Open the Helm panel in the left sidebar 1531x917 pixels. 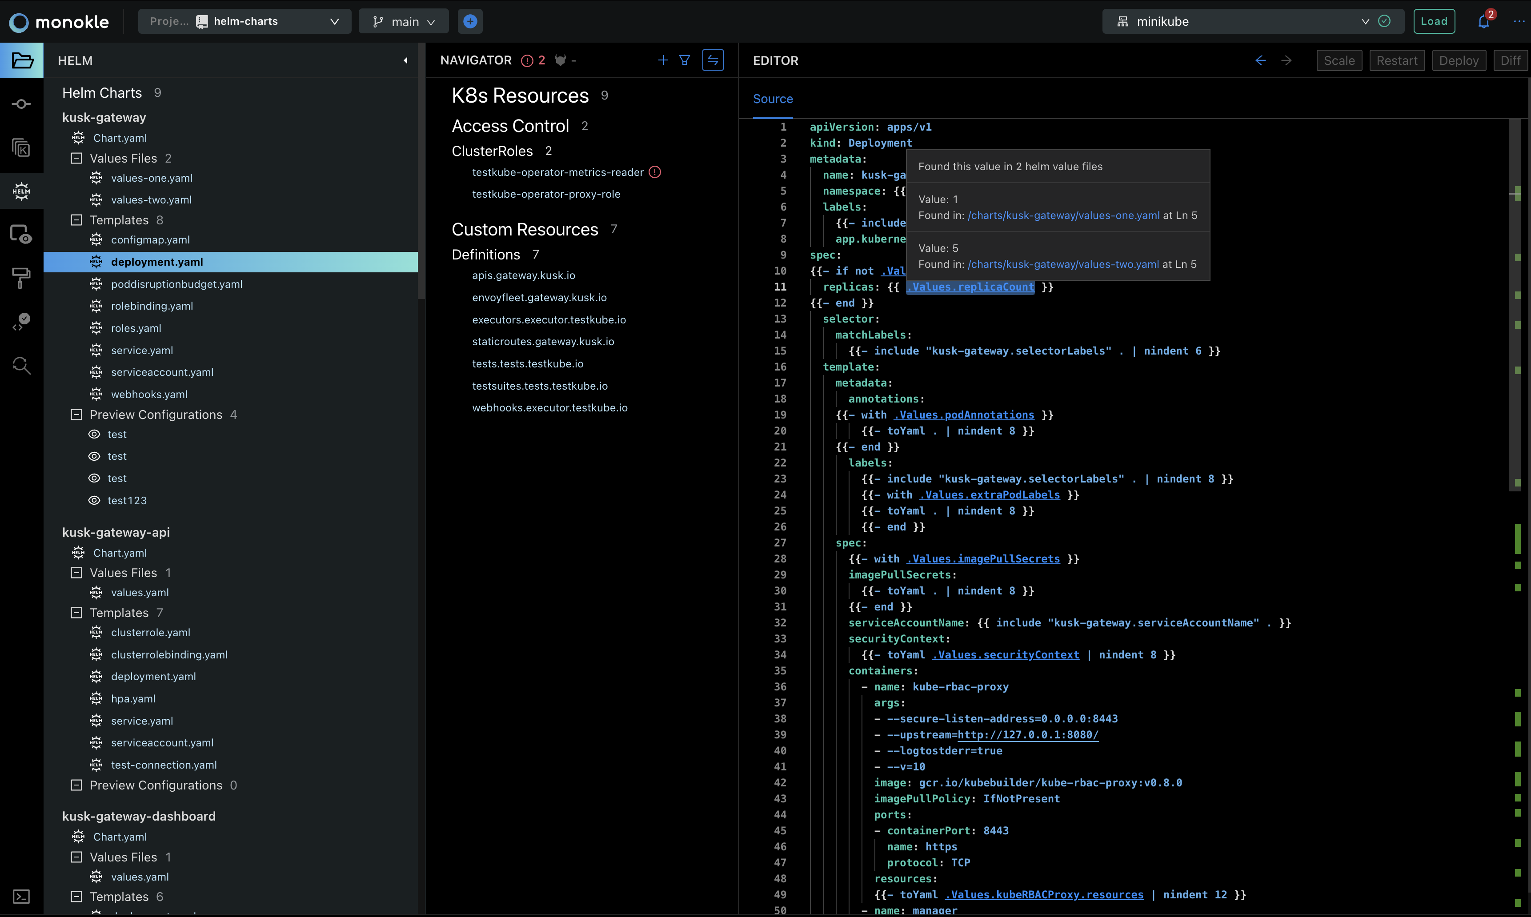tap(22, 191)
